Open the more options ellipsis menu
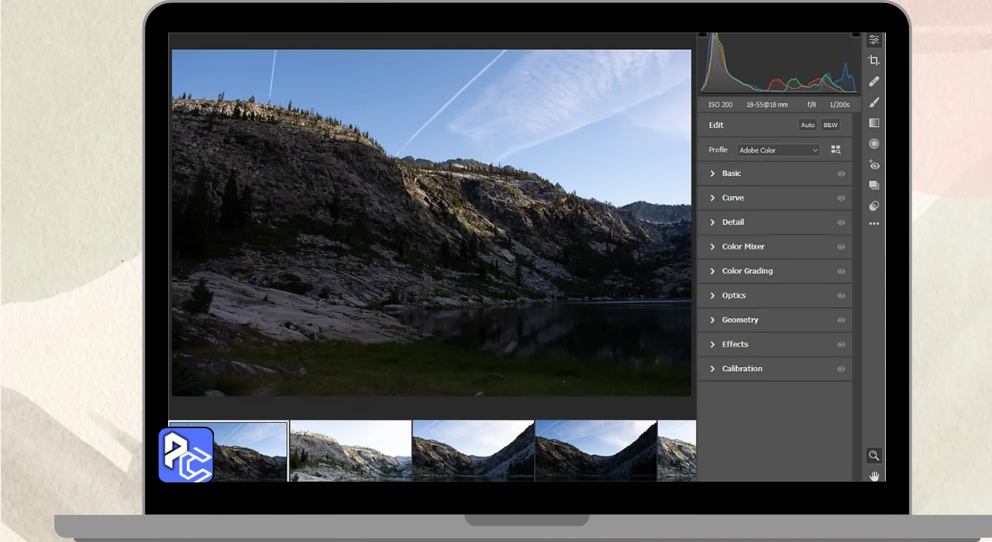 pos(874,224)
